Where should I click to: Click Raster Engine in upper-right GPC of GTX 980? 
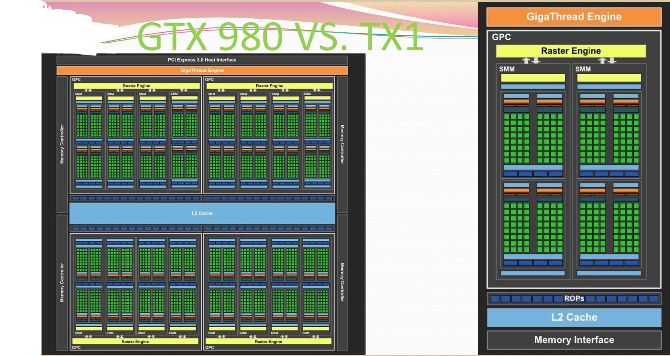(269, 86)
